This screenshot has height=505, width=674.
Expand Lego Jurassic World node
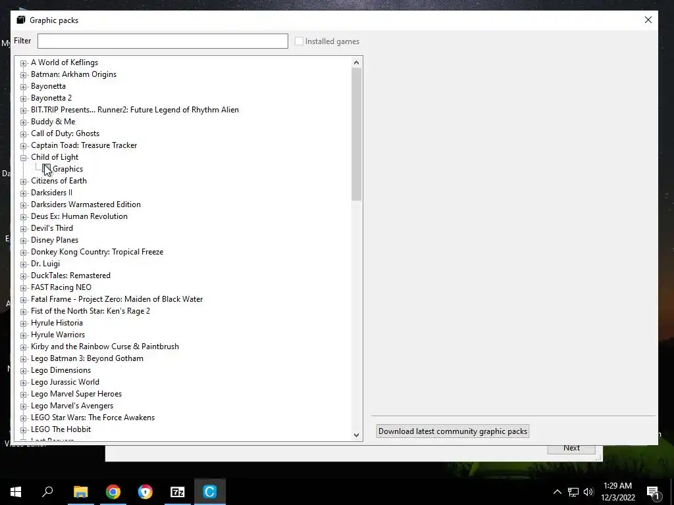point(23,383)
